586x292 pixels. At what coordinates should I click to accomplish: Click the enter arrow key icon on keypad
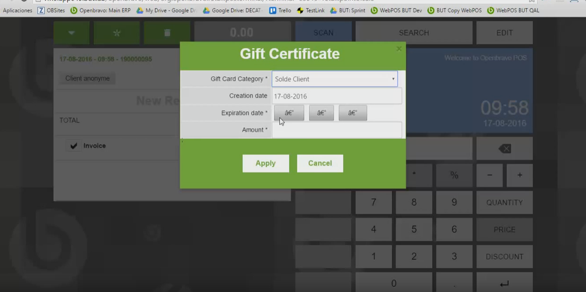pyautogui.click(x=505, y=283)
